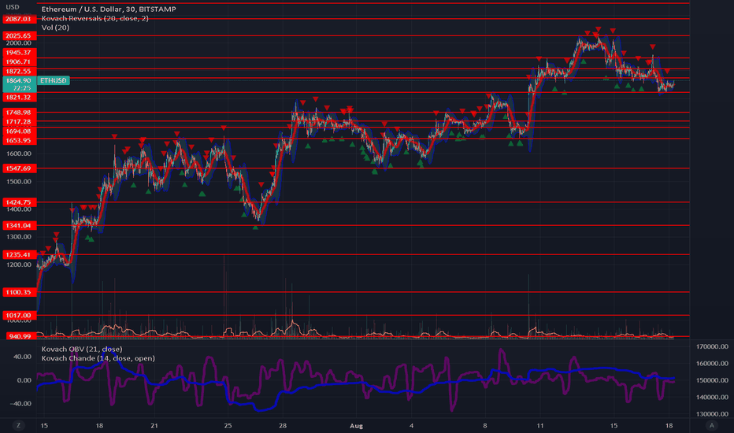Click the 1500.00 price axis tick
The image size is (734, 433).
point(19,182)
